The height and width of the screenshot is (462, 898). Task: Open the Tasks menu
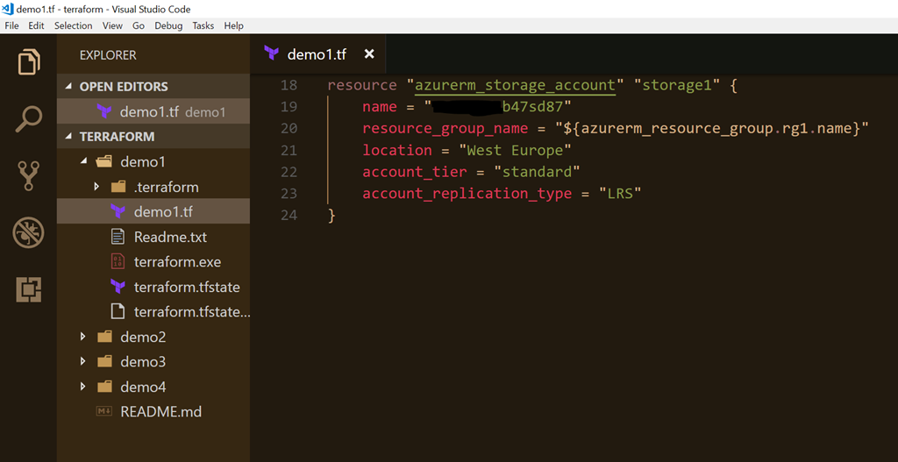tap(203, 25)
